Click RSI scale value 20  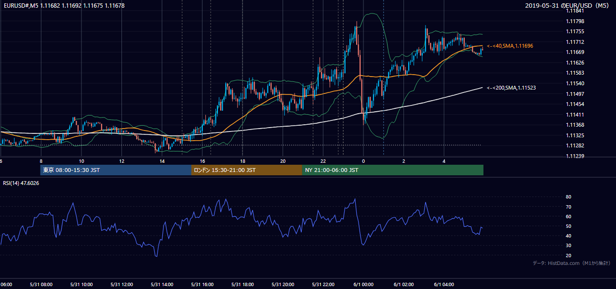pyautogui.click(x=568, y=256)
